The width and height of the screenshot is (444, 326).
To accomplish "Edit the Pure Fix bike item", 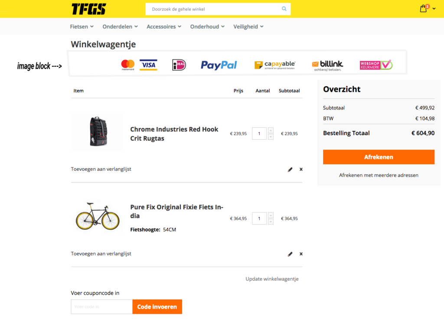I will tap(290, 254).
